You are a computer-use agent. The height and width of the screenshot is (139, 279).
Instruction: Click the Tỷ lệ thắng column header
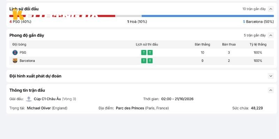(258, 44)
